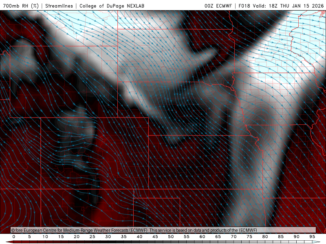Select the "40" label on the color scale

[139, 237]
